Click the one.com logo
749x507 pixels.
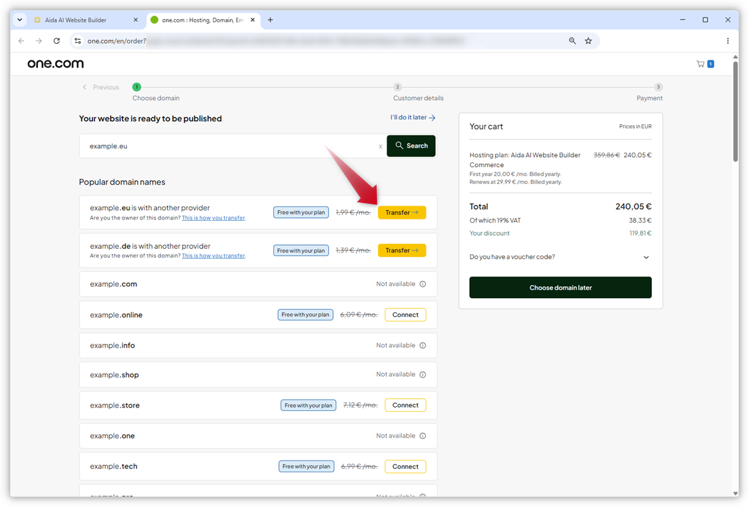click(x=56, y=64)
